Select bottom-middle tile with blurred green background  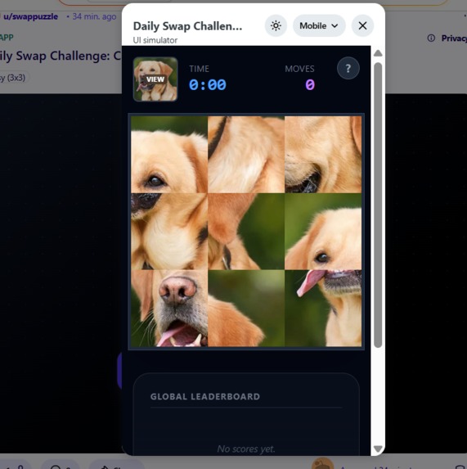click(x=246, y=309)
